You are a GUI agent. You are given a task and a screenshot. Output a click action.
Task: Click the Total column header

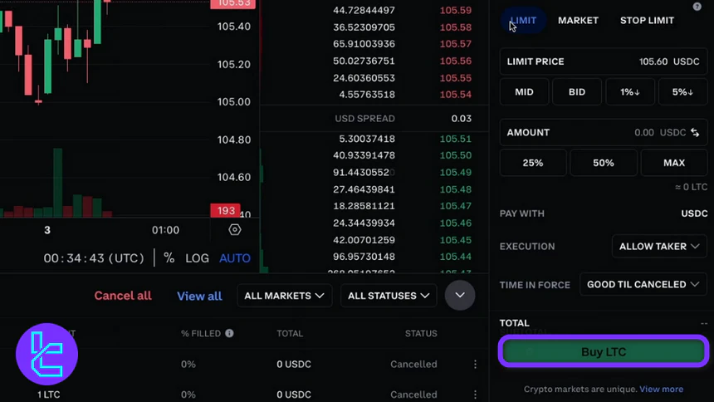click(x=290, y=334)
